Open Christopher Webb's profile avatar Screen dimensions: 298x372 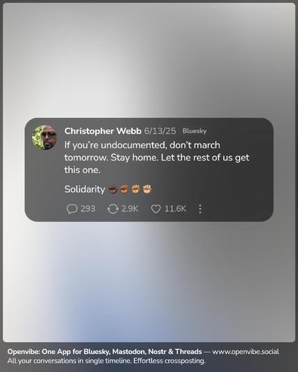(44, 137)
